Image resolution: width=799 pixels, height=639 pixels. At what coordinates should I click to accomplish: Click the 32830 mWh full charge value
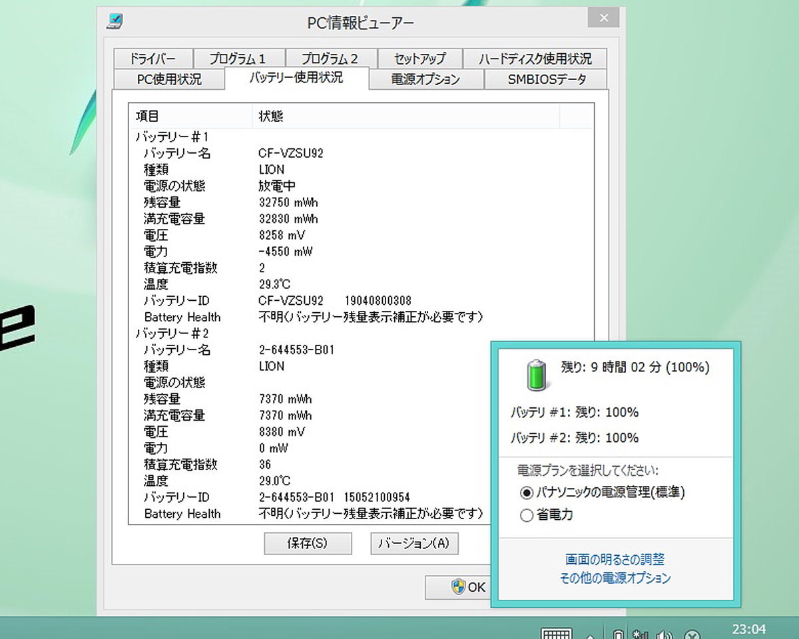click(x=288, y=219)
